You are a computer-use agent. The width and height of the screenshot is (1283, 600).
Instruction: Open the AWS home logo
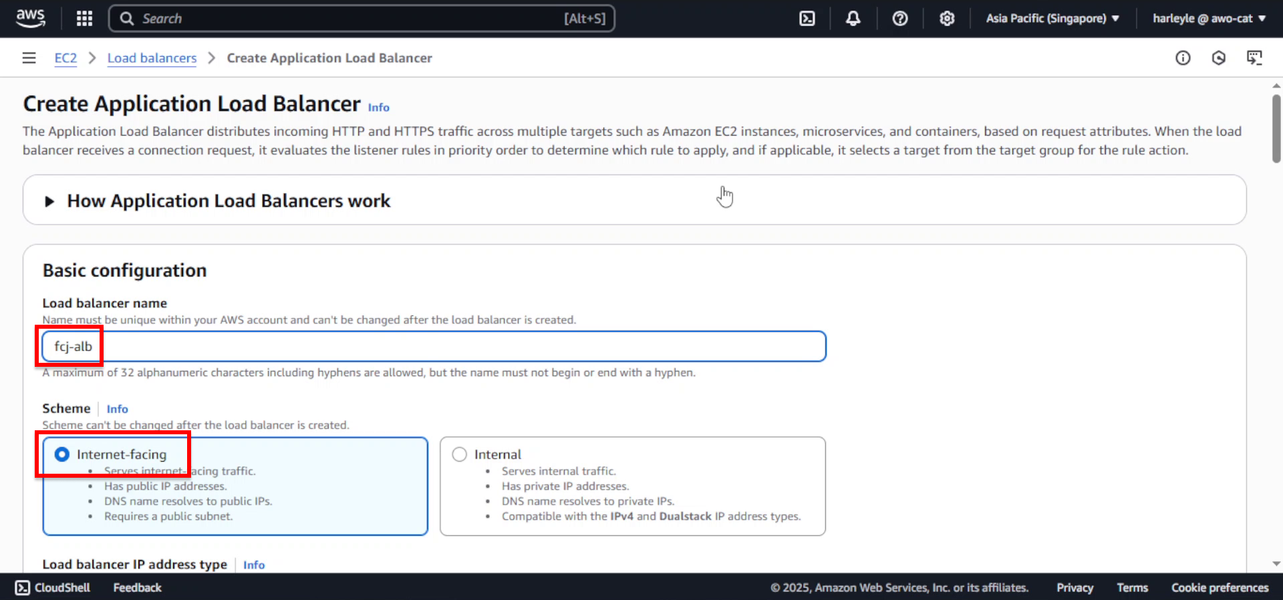pos(31,18)
